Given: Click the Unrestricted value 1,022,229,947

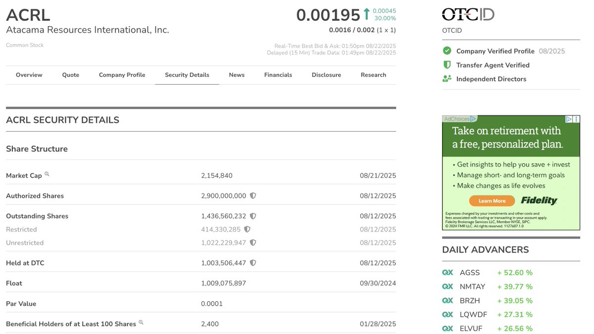Looking at the screenshot, I should coord(224,243).
